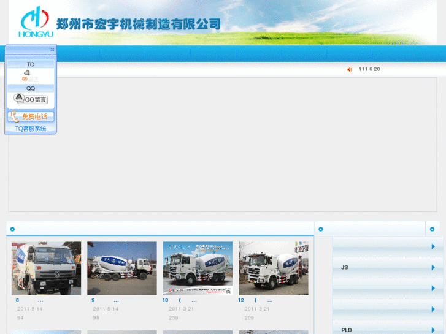The height and width of the screenshot is (334, 446).
Task: Expand the JS category arrow
Action: [x=433, y=267]
